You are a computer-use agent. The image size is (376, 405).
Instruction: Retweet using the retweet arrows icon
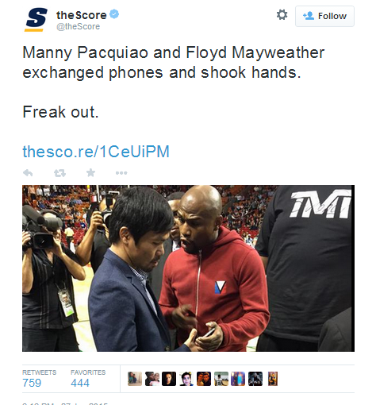click(59, 173)
